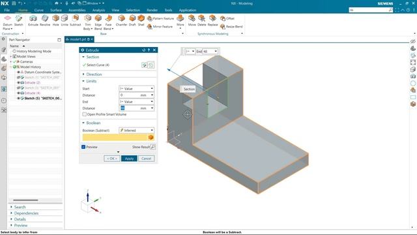Viewport: 417px width, 235px height.
Task: Toggle visibility of Sketch (3) SKETCH_001
Action: 19,87
